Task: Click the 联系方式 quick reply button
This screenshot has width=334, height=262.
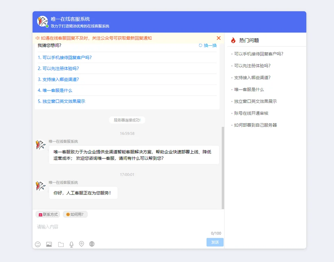Action: point(48,214)
